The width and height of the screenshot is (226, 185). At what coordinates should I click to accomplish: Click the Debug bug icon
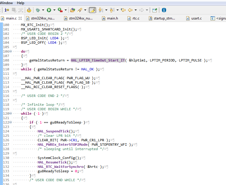click(x=38, y=10)
